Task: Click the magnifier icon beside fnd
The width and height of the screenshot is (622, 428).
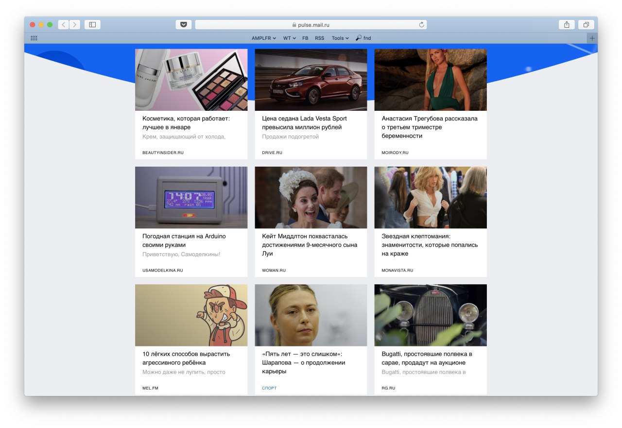Action: [x=359, y=38]
